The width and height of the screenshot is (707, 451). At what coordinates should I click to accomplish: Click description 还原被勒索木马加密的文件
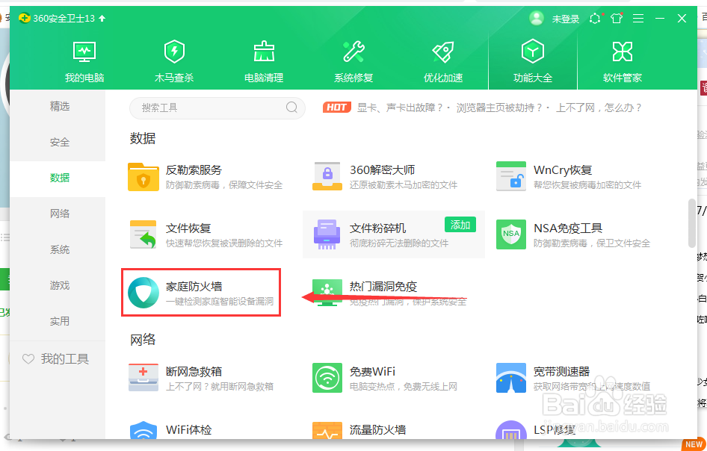(x=404, y=185)
